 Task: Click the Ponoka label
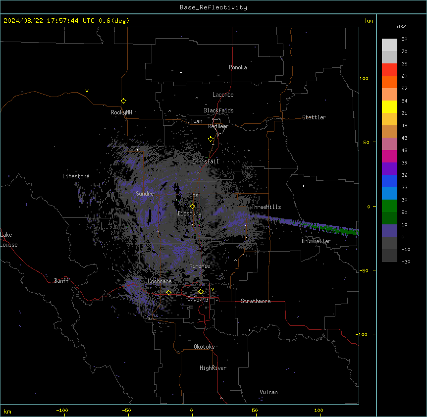[x=238, y=67]
